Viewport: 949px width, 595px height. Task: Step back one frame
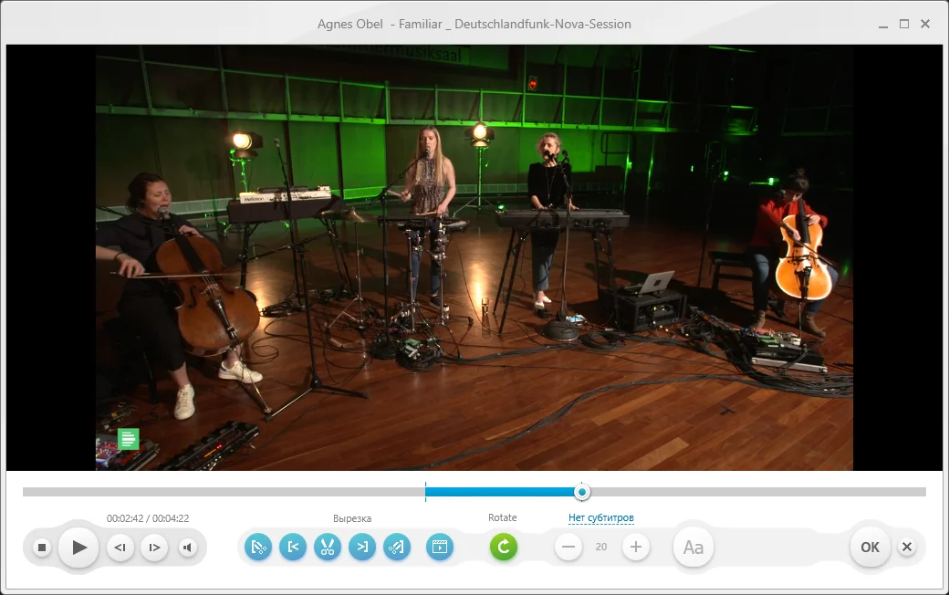tap(120, 548)
